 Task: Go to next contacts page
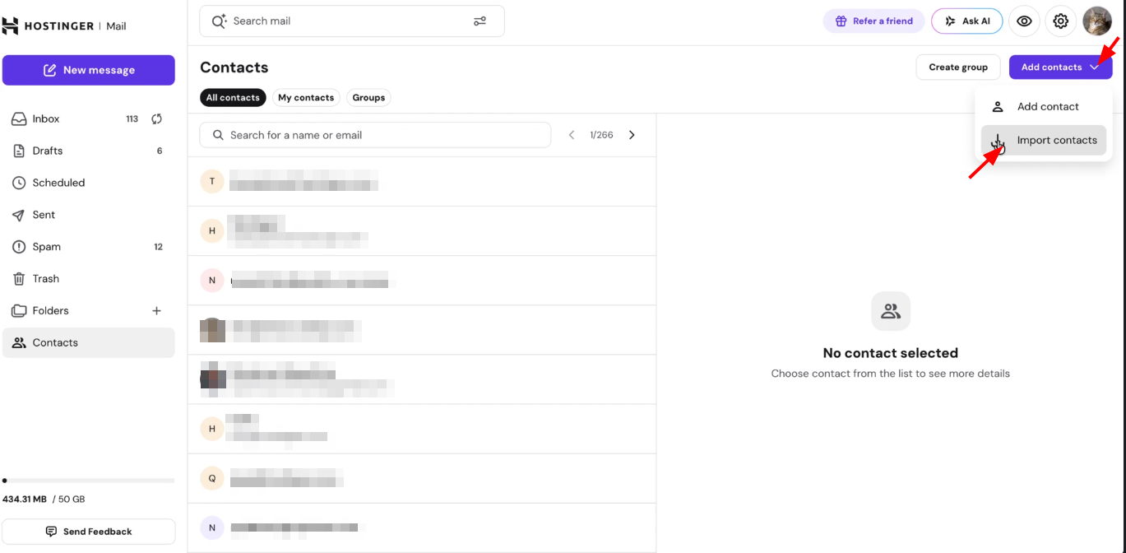point(632,135)
